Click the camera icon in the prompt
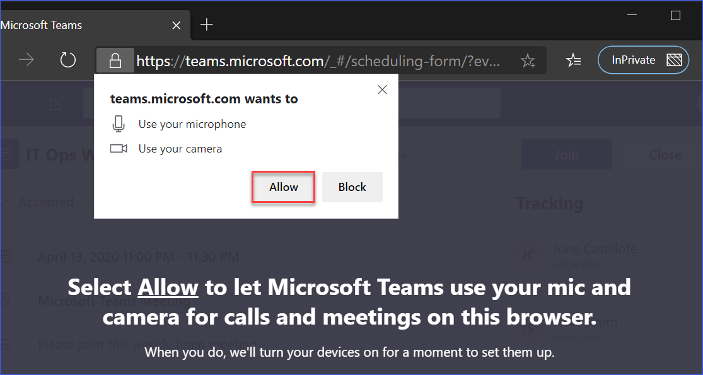 click(x=119, y=149)
